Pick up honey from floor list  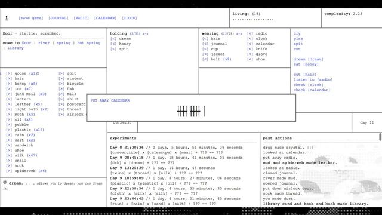[9, 84]
